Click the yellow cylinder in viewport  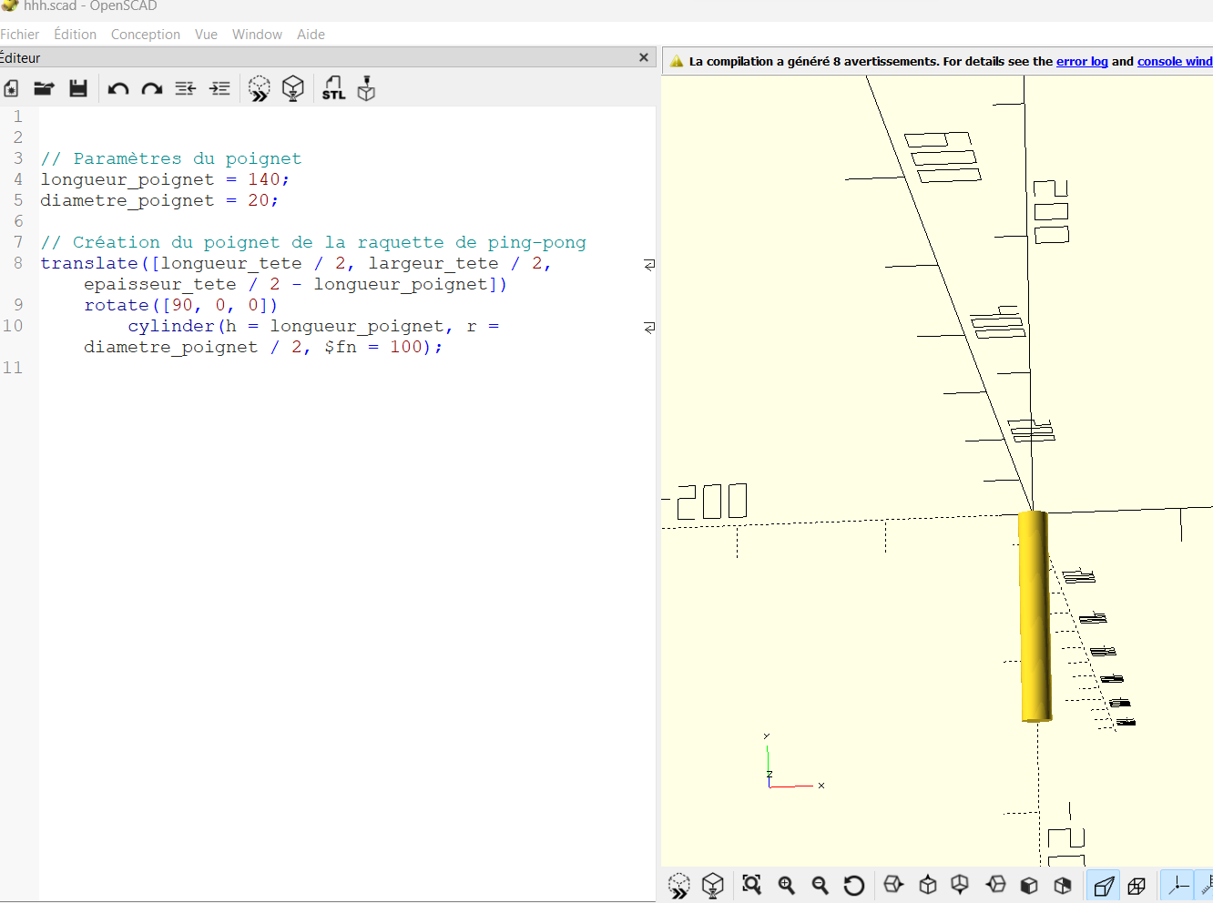point(1035,616)
